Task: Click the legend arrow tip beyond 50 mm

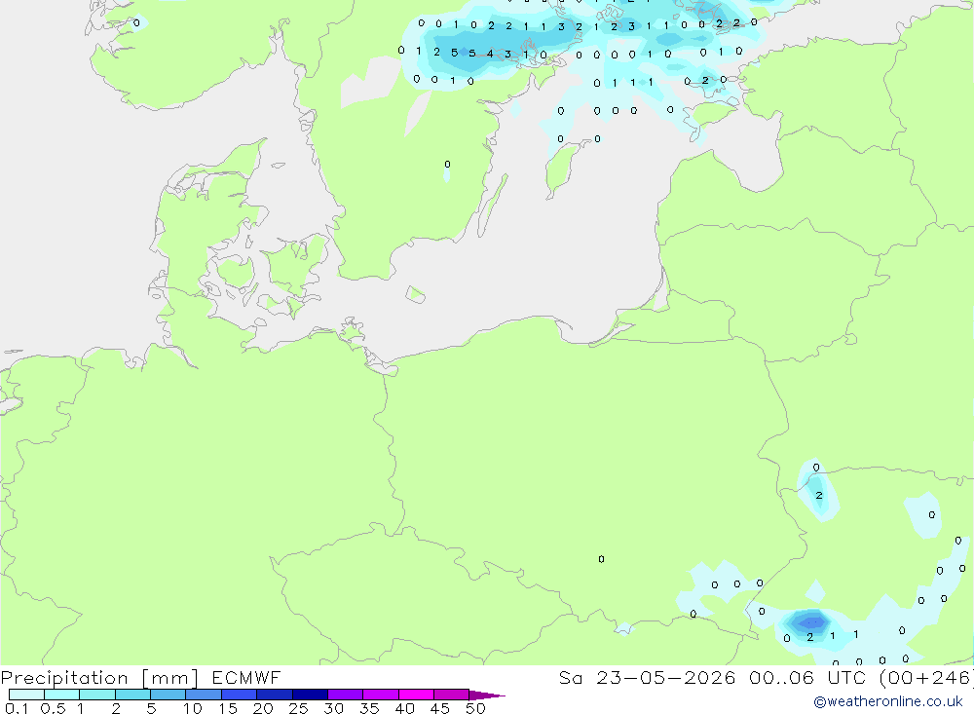Action: pyautogui.click(x=488, y=695)
